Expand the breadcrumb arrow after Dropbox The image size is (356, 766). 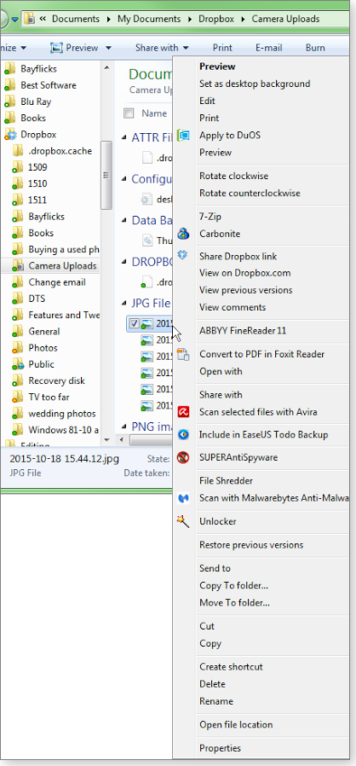[244, 20]
